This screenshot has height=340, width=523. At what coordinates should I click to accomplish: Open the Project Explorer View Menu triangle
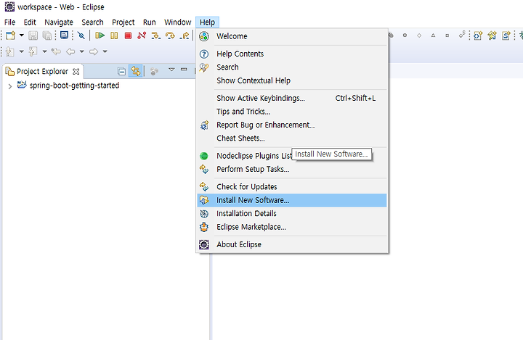tap(171, 70)
